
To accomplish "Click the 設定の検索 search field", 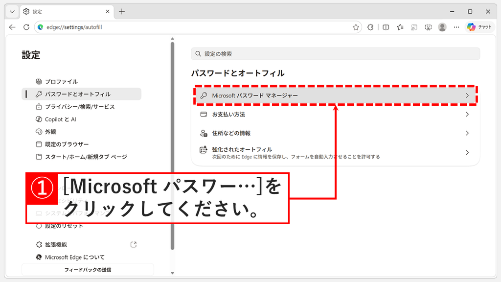I will tap(336, 54).
